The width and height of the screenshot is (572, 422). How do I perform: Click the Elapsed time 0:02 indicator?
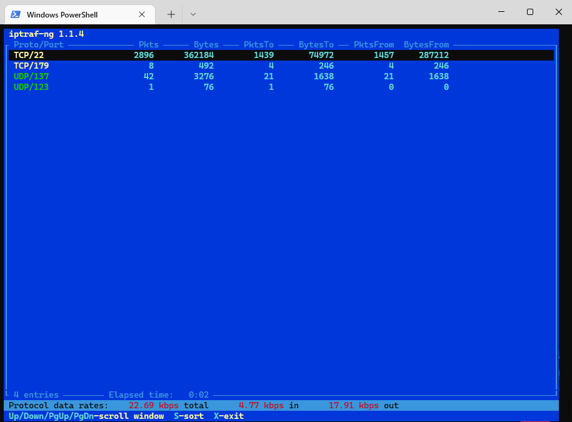coord(159,395)
